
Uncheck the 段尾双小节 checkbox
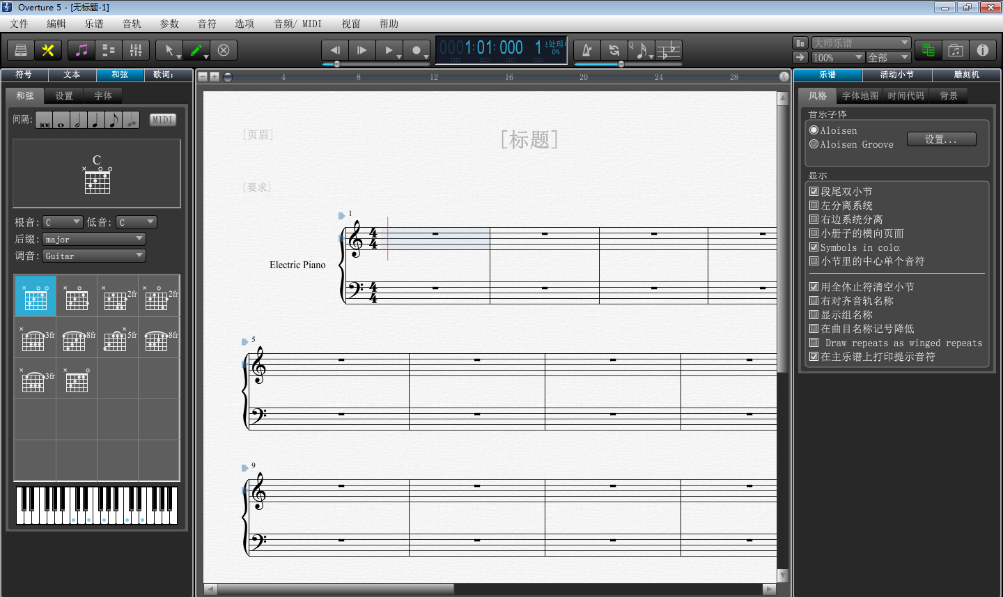[x=814, y=191]
